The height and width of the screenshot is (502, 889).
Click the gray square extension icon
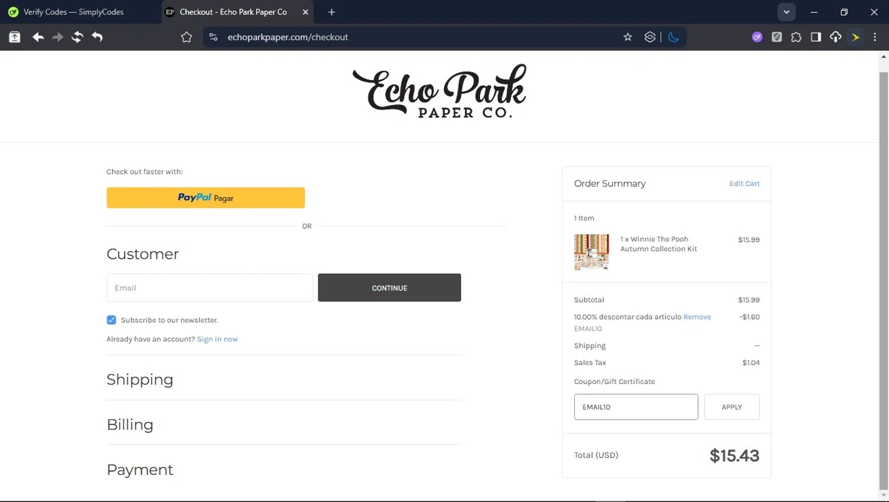click(777, 37)
